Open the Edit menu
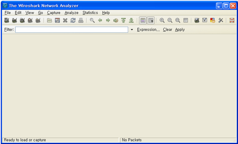238x144 pixels. pyautogui.click(x=18, y=13)
